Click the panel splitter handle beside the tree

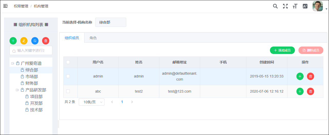tap(59, 124)
